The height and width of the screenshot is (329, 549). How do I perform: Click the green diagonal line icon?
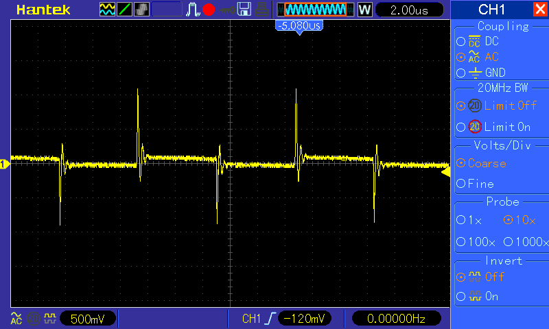click(124, 10)
